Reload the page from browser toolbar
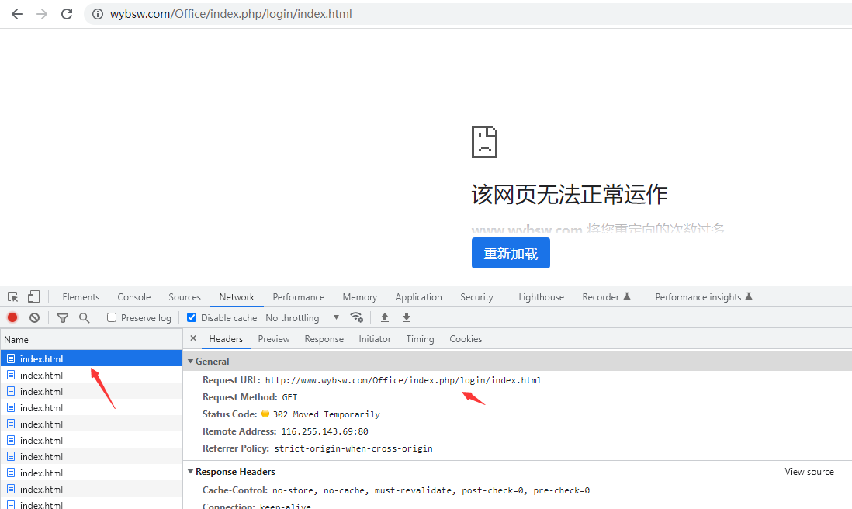Image resolution: width=852 pixels, height=509 pixels. point(67,14)
